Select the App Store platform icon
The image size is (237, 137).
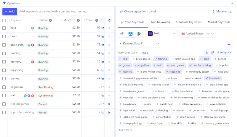pos(130,34)
